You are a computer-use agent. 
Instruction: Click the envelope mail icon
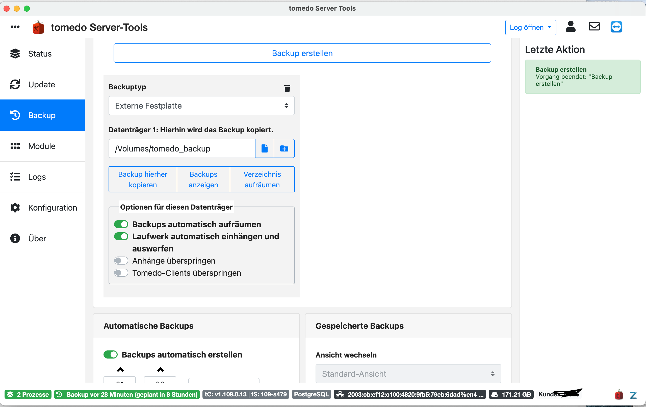(x=594, y=27)
